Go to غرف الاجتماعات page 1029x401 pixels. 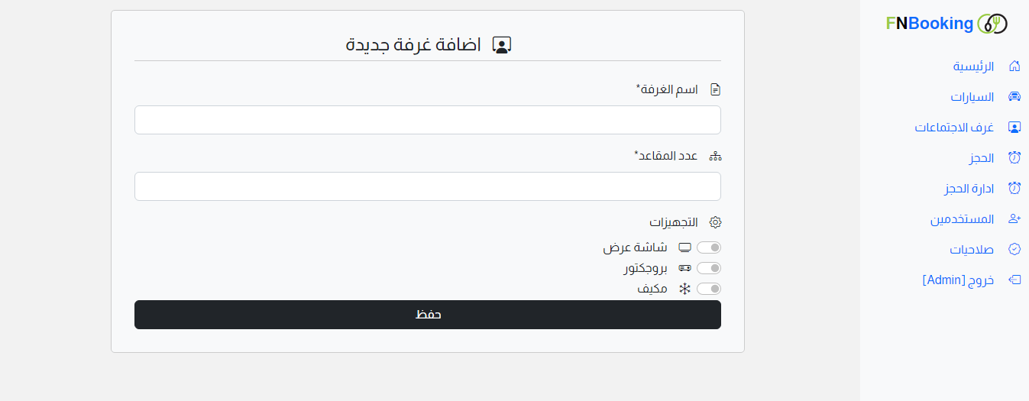click(x=954, y=128)
